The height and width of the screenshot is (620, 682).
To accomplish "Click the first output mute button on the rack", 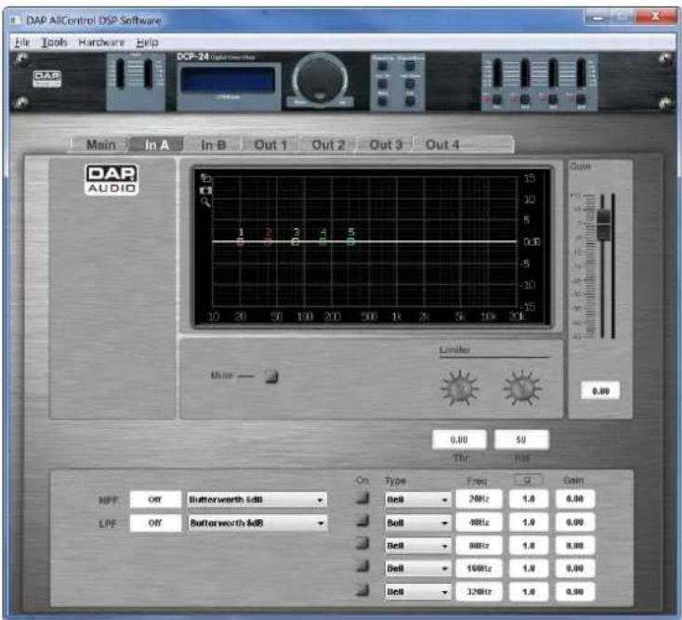I will point(497,100).
